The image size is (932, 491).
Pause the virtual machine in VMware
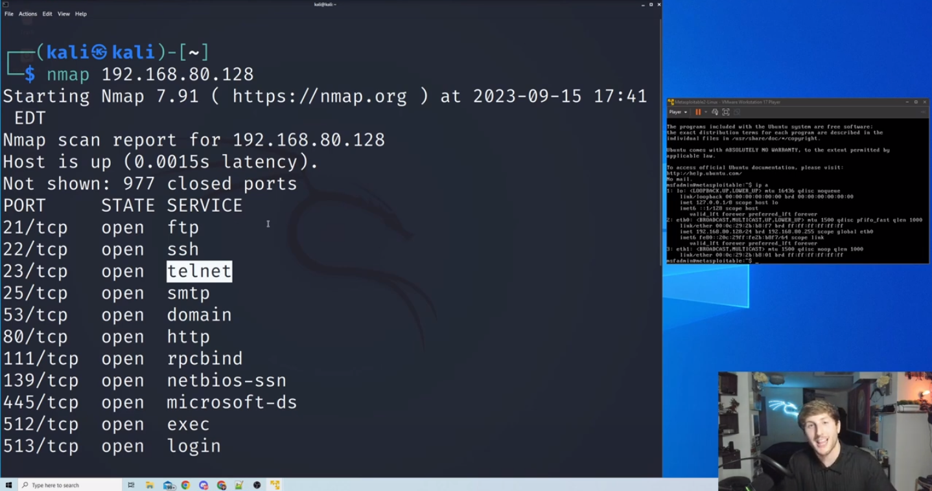(x=698, y=112)
